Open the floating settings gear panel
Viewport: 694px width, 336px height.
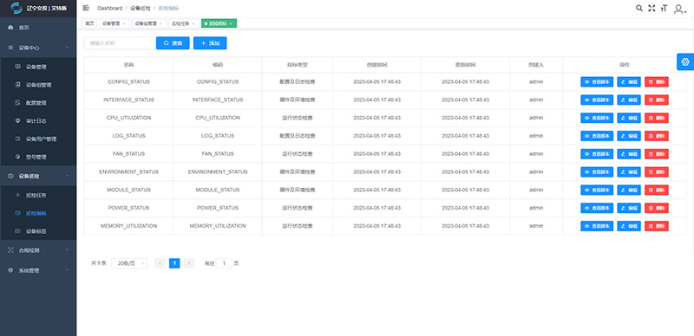click(685, 61)
